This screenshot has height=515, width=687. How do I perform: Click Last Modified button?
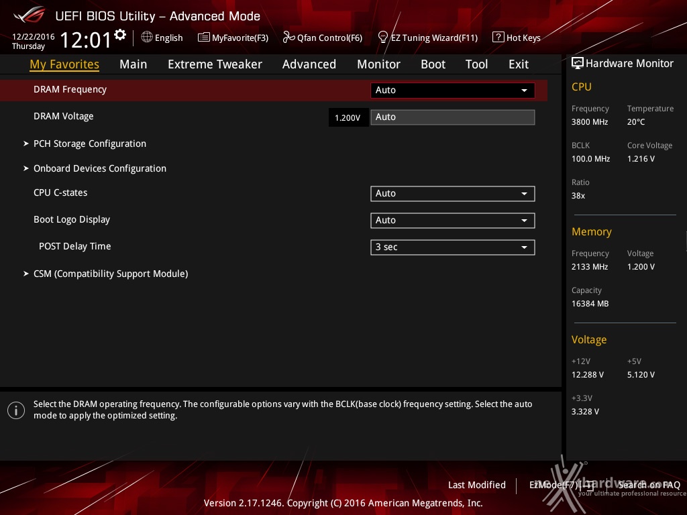[x=477, y=485]
